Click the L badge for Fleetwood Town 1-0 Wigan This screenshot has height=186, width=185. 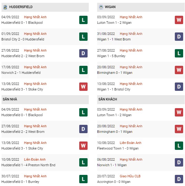tap(179, 146)
